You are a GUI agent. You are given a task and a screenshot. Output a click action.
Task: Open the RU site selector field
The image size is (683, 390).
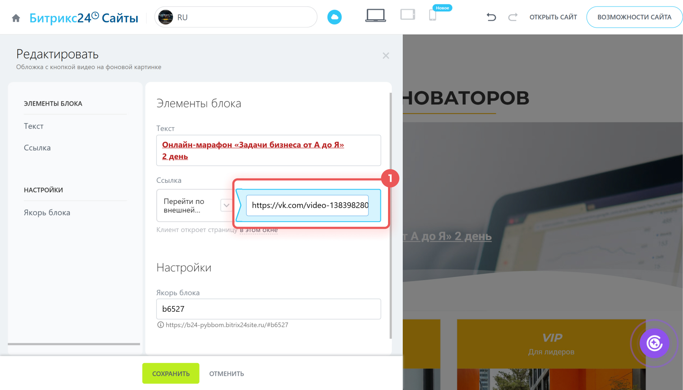(x=236, y=17)
